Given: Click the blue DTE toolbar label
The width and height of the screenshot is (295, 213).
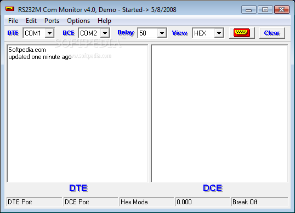Looking at the screenshot, I should [x=13, y=33].
